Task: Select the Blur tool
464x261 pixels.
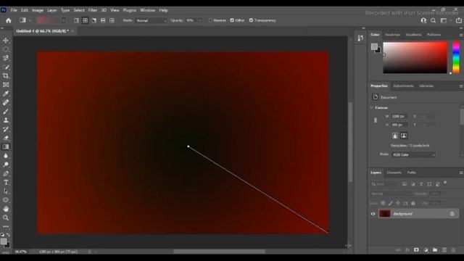Action: 6,156
